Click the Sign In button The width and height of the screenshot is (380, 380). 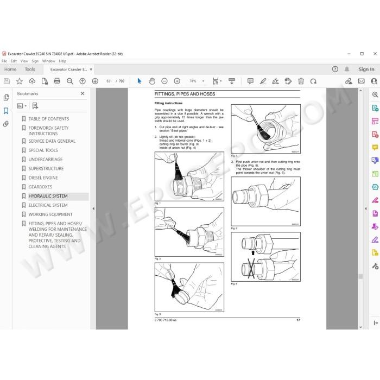tap(366, 69)
